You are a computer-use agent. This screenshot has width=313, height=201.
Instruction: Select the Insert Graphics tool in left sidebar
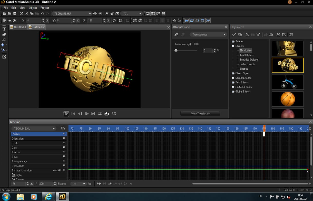tap(4, 34)
